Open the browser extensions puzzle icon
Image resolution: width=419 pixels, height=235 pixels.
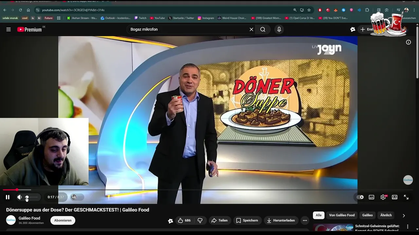[367, 10]
